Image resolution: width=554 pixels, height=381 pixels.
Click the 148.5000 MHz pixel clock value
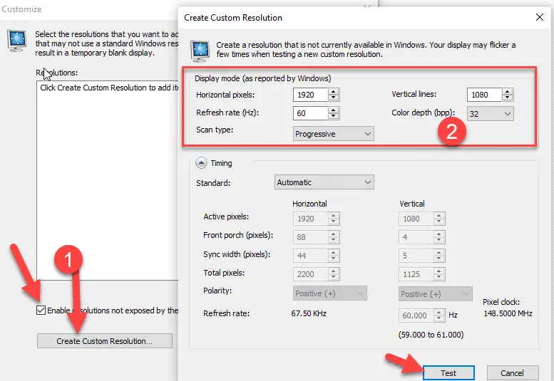pyautogui.click(x=508, y=313)
